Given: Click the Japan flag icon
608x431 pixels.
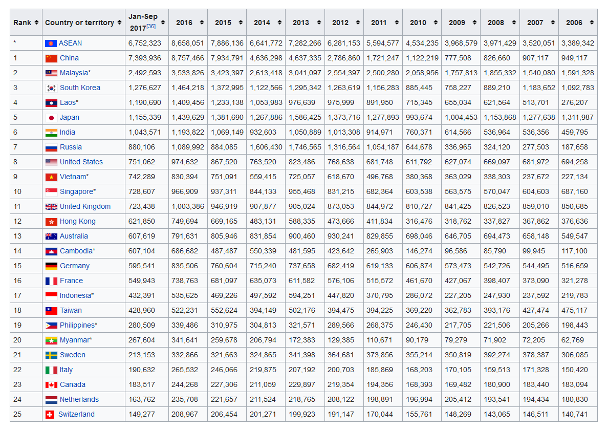Looking at the screenshot, I should (x=51, y=118).
